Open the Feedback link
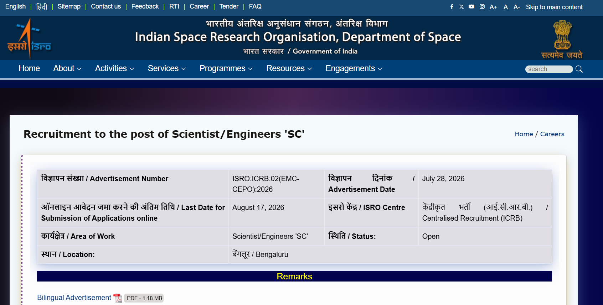This screenshot has width=603, height=305. [x=145, y=7]
